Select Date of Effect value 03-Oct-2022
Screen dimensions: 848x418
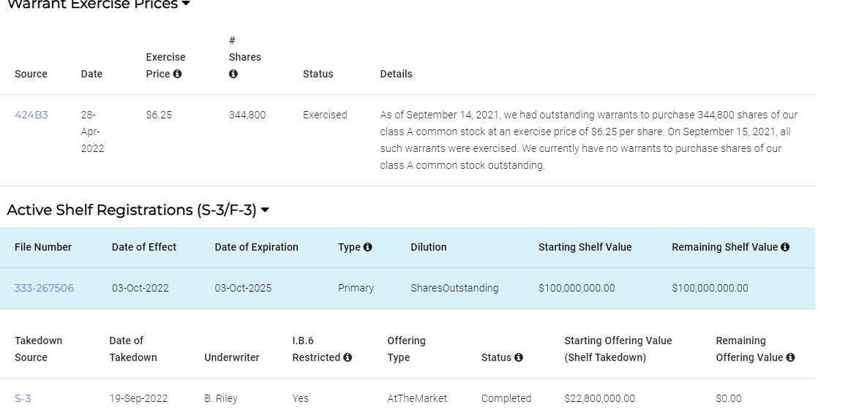(x=140, y=289)
